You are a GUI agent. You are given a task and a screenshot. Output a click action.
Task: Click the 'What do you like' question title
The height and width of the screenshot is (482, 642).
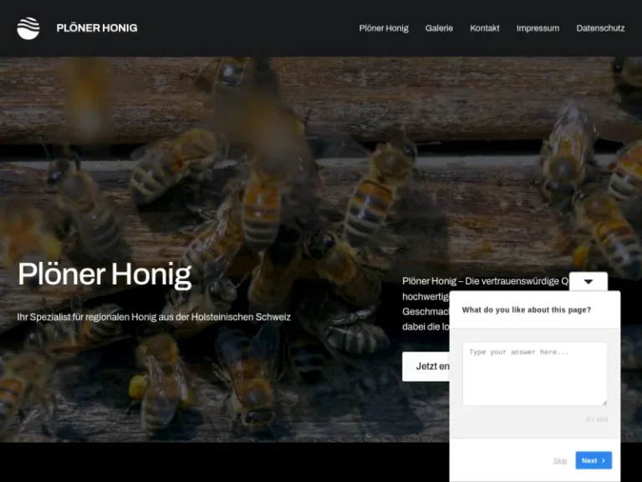pos(526,310)
